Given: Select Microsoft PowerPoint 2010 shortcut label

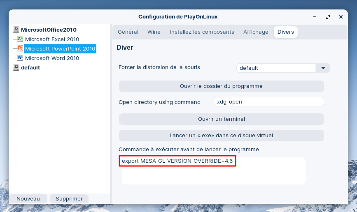Looking at the screenshot, I should 60,48.
